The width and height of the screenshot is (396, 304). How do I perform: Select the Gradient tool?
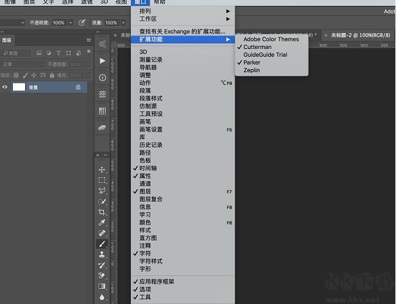point(102,286)
